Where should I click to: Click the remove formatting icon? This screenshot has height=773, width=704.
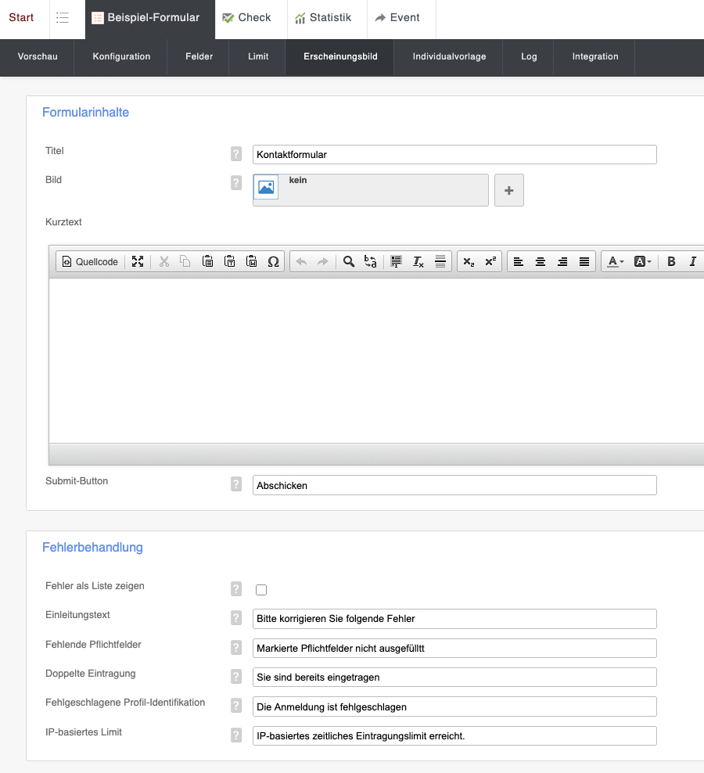(x=418, y=262)
